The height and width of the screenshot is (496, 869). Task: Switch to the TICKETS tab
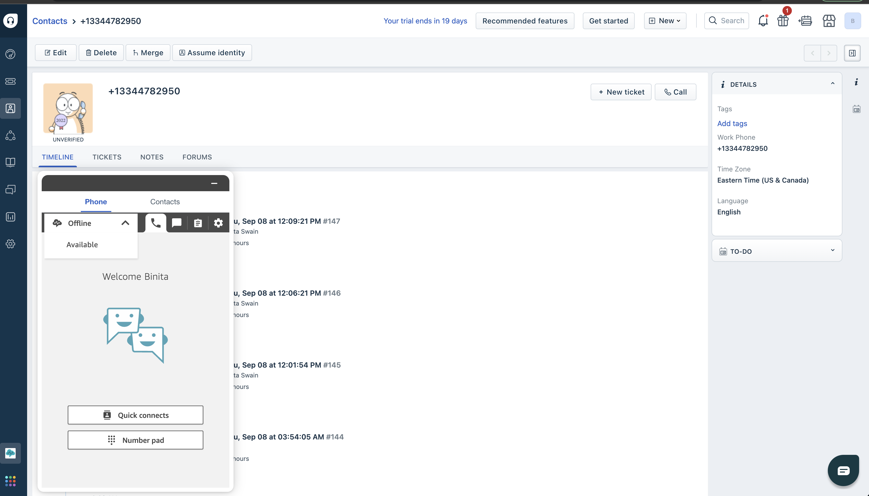107,157
